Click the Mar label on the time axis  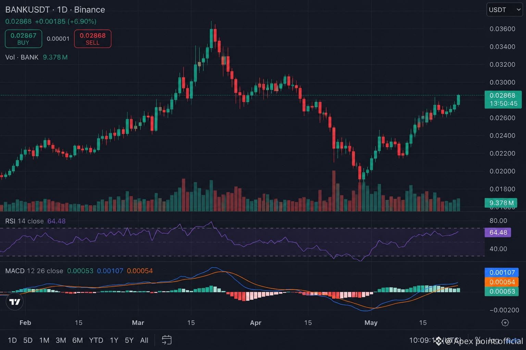[138, 323]
